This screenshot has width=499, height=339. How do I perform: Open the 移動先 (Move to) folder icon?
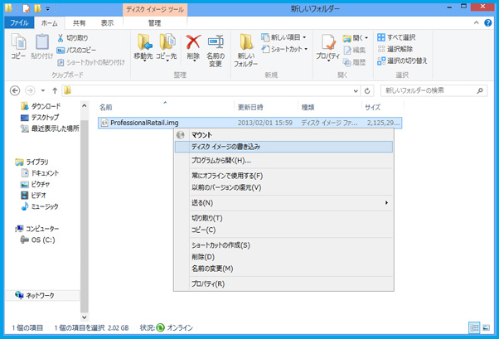click(x=144, y=42)
